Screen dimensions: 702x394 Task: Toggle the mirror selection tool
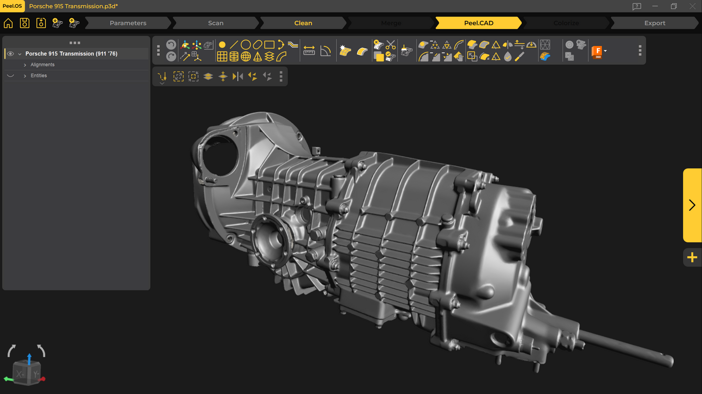coord(238,77)
